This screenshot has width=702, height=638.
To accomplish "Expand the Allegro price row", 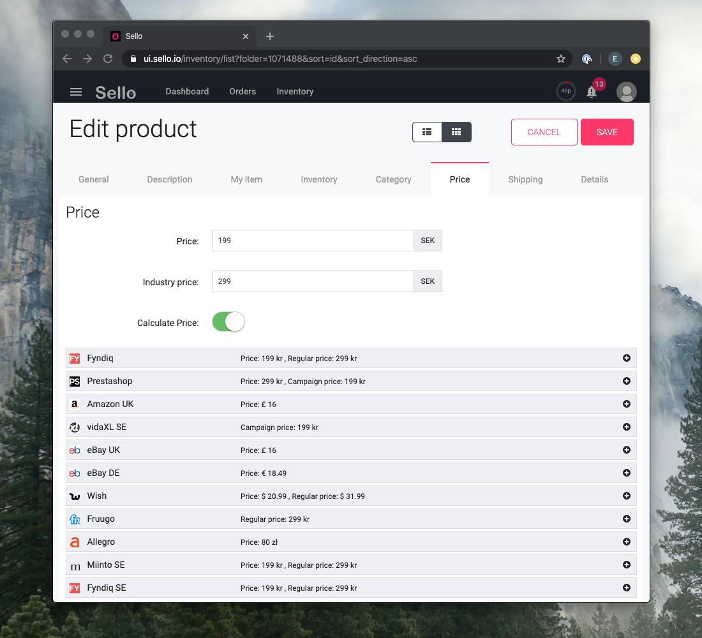I will [627, 542].
